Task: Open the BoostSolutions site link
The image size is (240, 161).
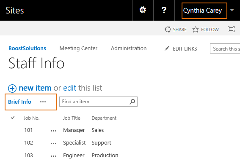Action: pyautogui.click(x=27, y=48)
